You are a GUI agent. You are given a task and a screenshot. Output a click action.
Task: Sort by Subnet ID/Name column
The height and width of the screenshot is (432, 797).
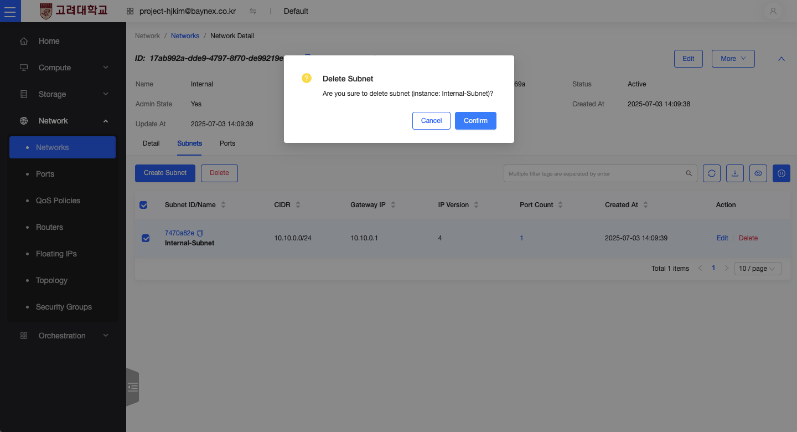[223, 205]
